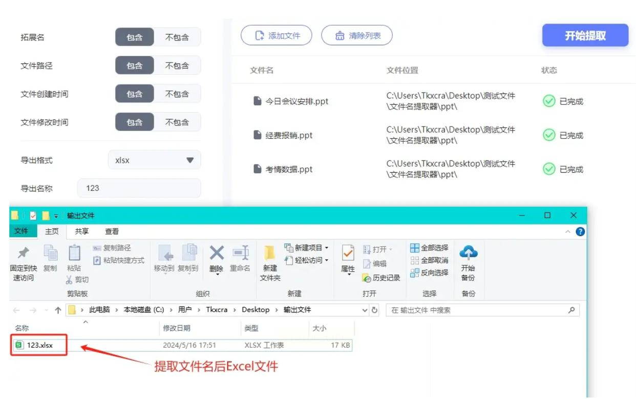The width and height of the screenshot is (636, 399).
Task: Click 反向选择 in ribbon
Action: pos(429,273)
